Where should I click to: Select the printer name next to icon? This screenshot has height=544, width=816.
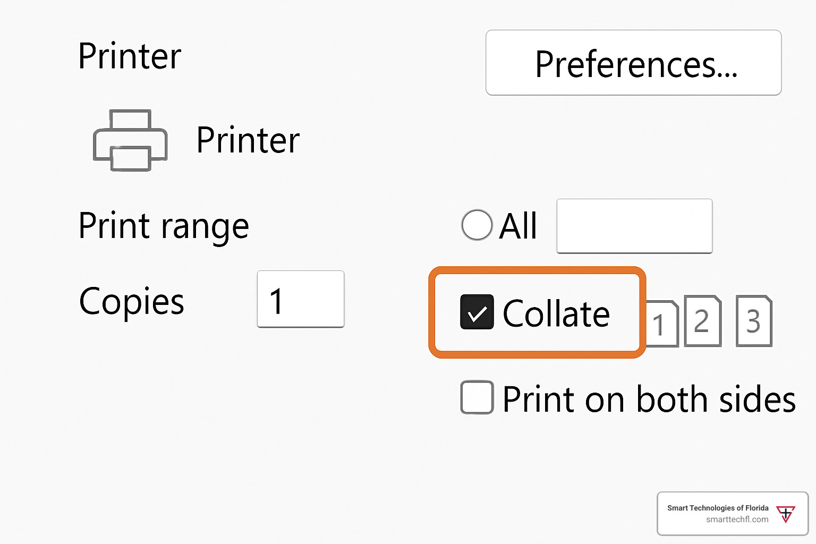pos(248,140)
